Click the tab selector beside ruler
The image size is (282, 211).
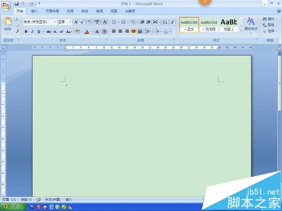(3, 48)
